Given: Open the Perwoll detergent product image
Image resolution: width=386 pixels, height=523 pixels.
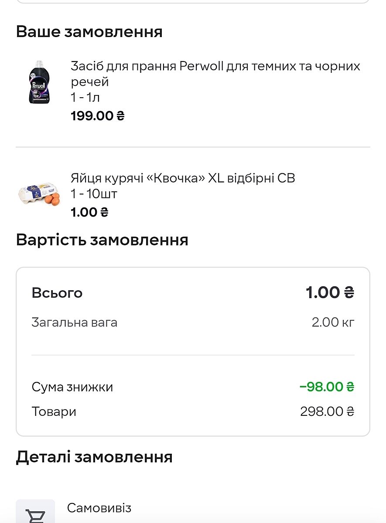Looking at the screenshot, I should 40,82.
